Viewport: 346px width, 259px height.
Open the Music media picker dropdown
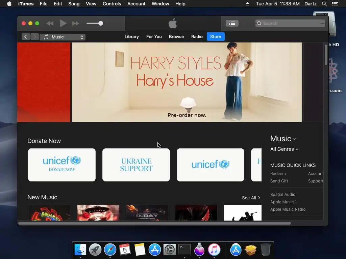point(63,37)
